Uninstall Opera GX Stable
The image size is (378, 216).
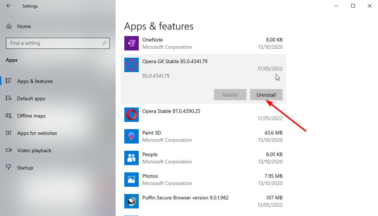(x=266, y=95)
